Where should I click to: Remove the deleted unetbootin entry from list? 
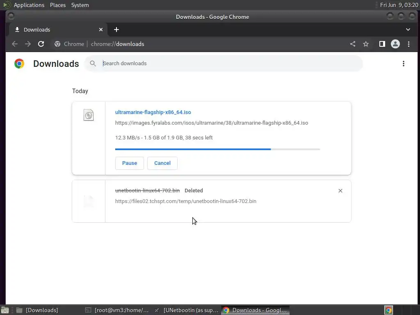pos(340,191)
